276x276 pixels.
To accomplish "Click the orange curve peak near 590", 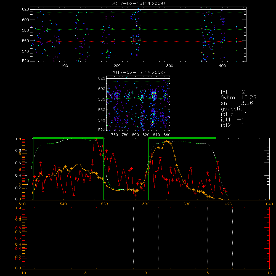I will (166, 141).
